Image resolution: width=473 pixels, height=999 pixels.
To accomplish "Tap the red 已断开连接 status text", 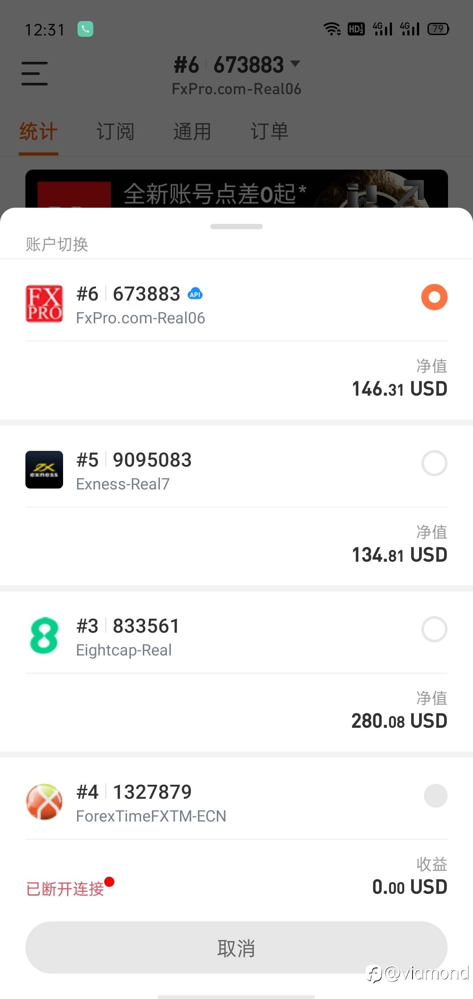I will coord(66,889).
